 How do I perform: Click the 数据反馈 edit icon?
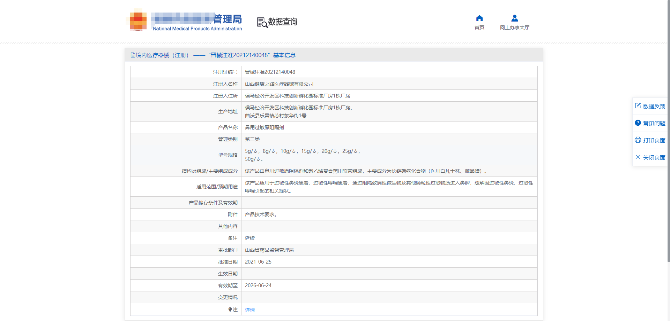[x=638, y=106]
